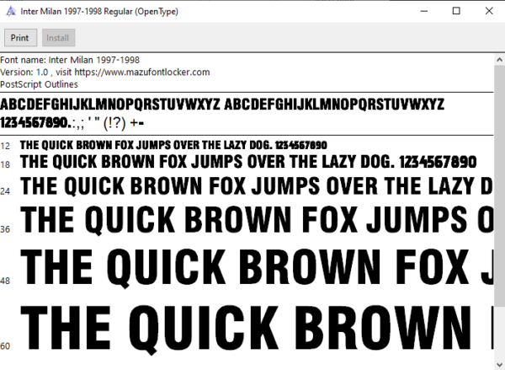Click the window title 'Inter Milan 1997-1998 Regular (OpenType)'
This screenshot has width=505, height=370.
(99, 12)
